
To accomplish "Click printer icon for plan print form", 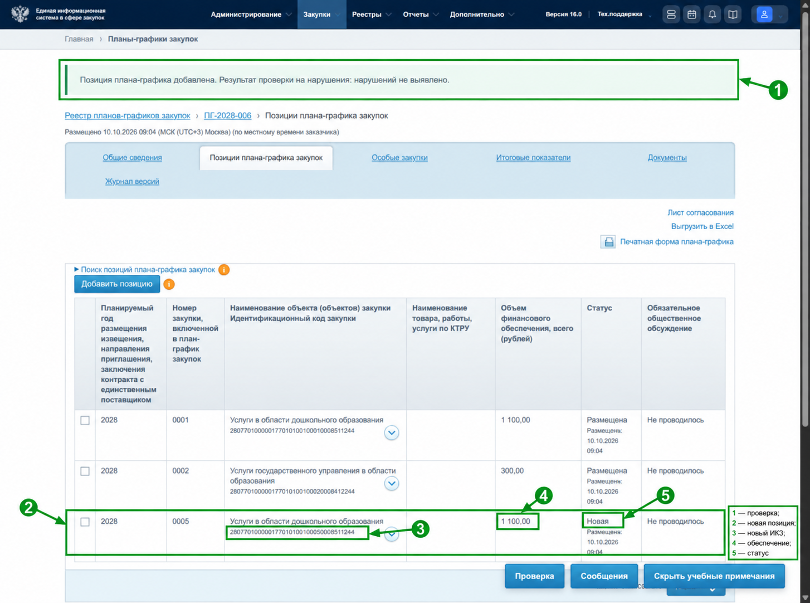I will point(608,242).
